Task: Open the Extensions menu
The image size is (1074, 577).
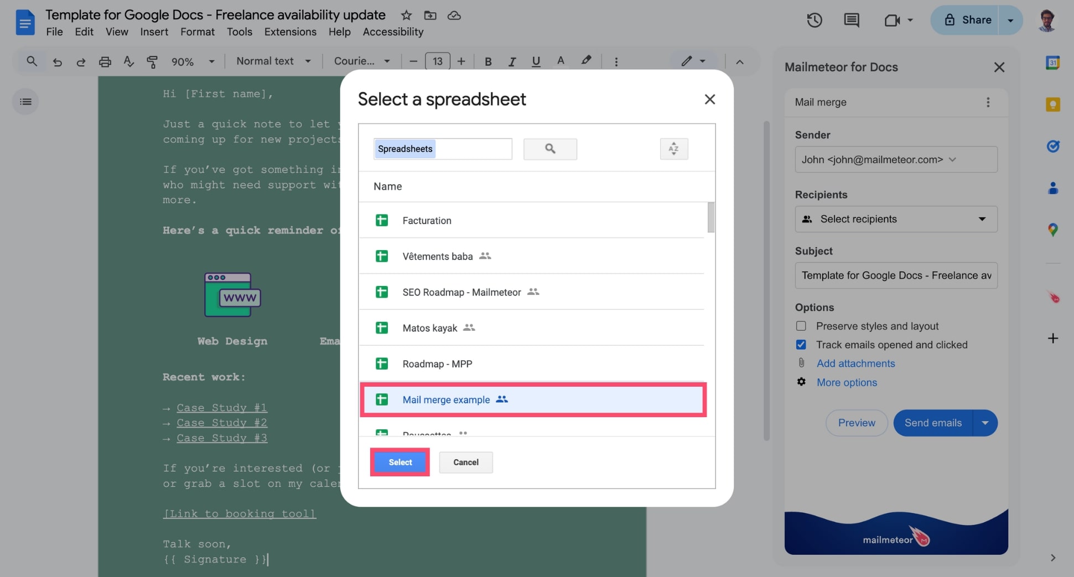Action: tap(290, 32)
